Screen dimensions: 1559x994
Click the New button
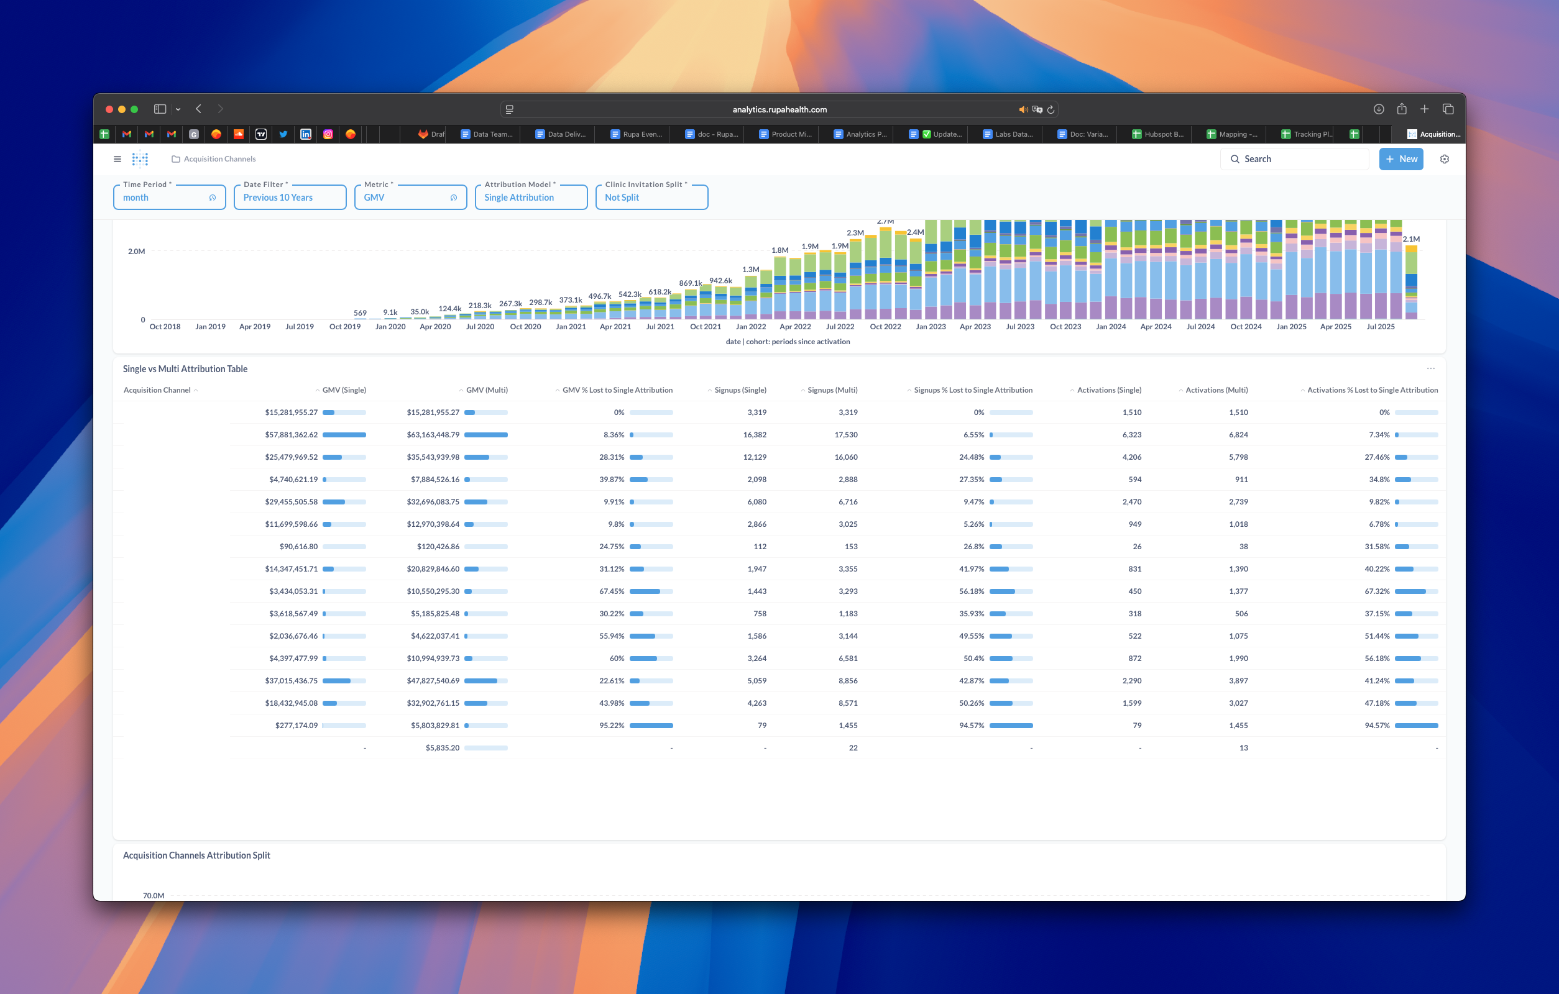pyautogui.click(x=1401, y=158)
